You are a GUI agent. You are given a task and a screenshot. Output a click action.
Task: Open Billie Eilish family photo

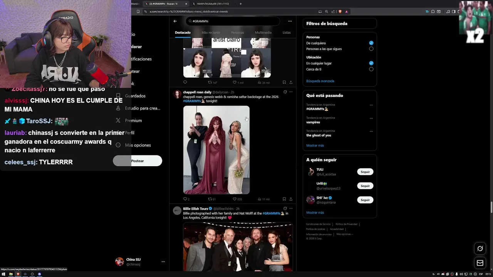click(238, 247)
